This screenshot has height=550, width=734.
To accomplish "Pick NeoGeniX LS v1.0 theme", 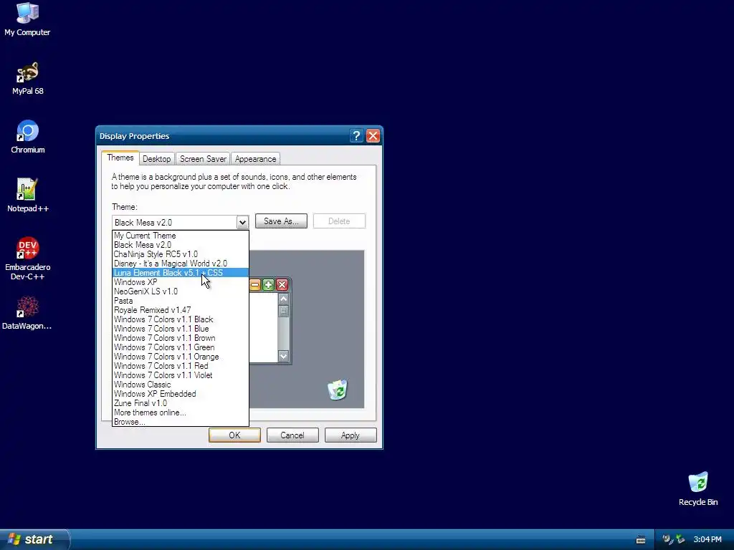I will [181, 291].
